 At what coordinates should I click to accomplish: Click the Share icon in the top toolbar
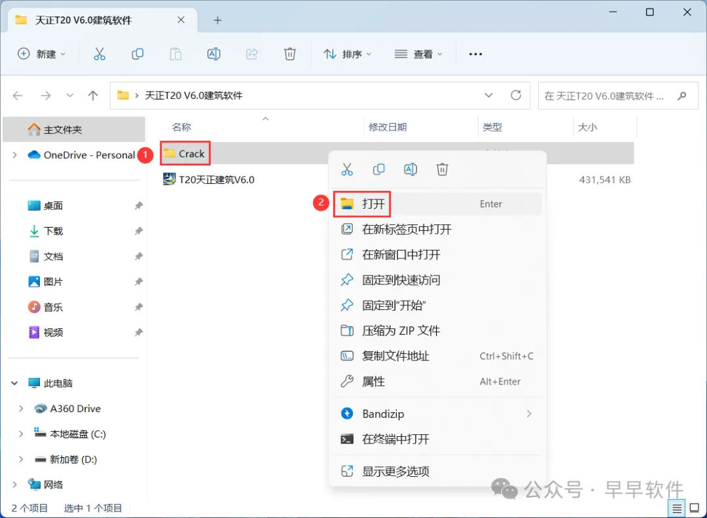[x=251, y=54]
